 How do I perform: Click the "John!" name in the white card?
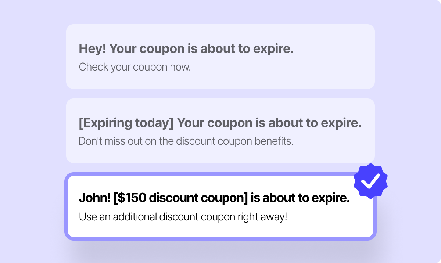coord(94,198)
